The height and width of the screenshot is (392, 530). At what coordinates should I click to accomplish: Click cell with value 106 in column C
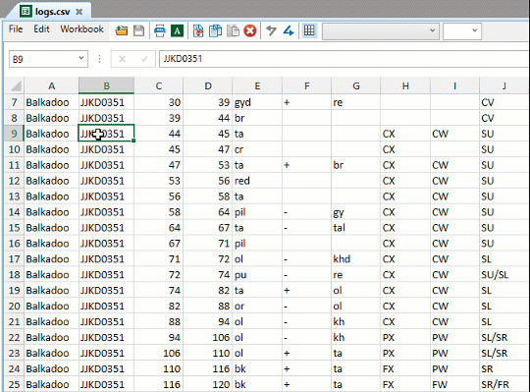[159, 353]
